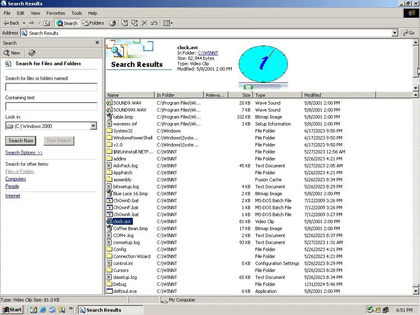Select the wavemix.inf file icon
420x315 pixels.
click(109, 124)
